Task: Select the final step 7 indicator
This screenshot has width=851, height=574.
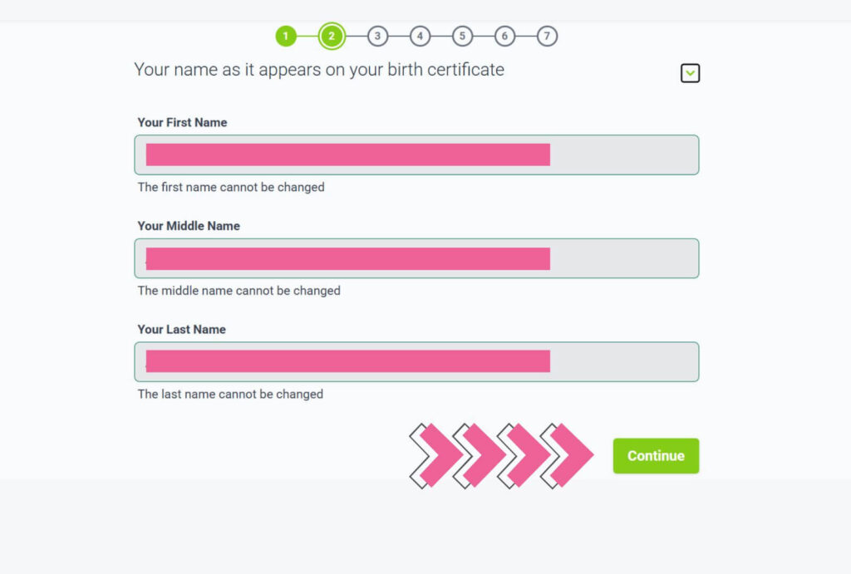Action: tap(546, 36)
